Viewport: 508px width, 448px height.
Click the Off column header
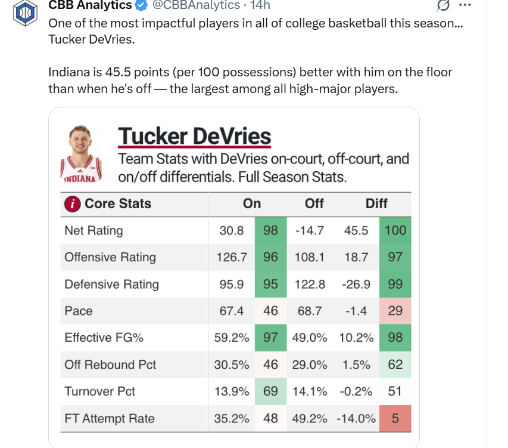[314, 203]
